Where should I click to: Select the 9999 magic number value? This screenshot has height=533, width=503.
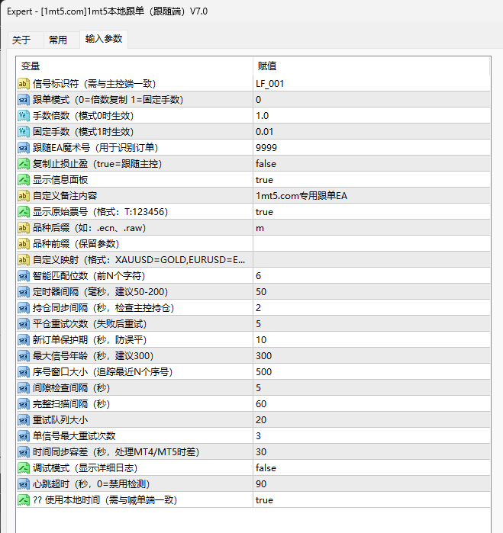click(266, 148)
